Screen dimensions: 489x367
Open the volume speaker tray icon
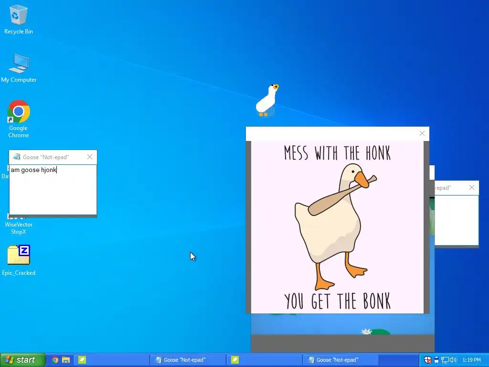tap(453, 360)
